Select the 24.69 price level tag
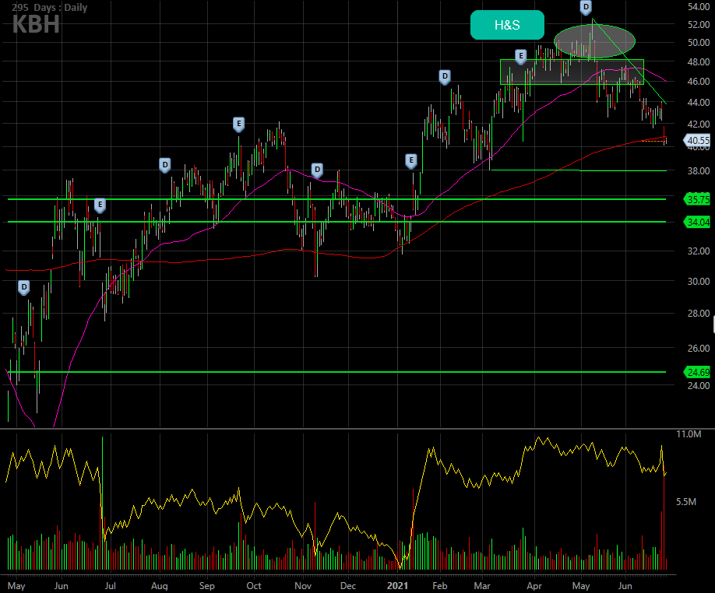 click(698, 373)
